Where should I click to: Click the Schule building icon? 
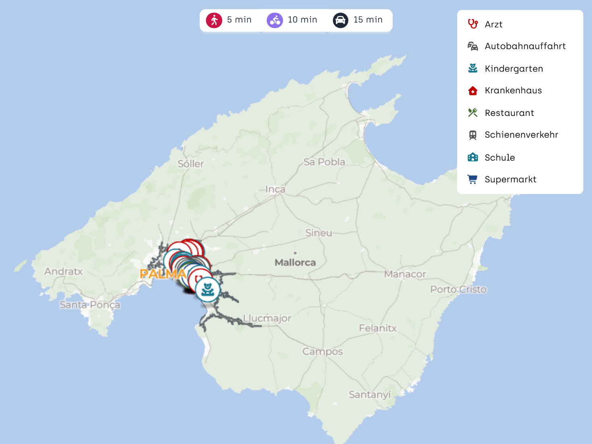(x=473, y=157)
